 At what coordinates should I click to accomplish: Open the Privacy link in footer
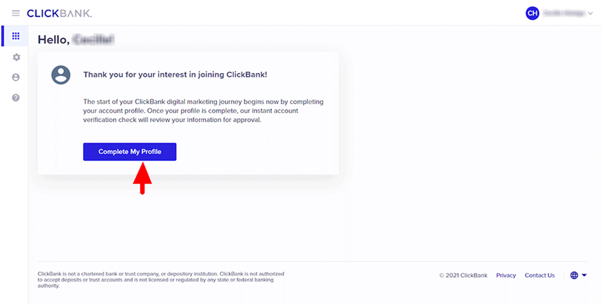[x=505, y=276]
